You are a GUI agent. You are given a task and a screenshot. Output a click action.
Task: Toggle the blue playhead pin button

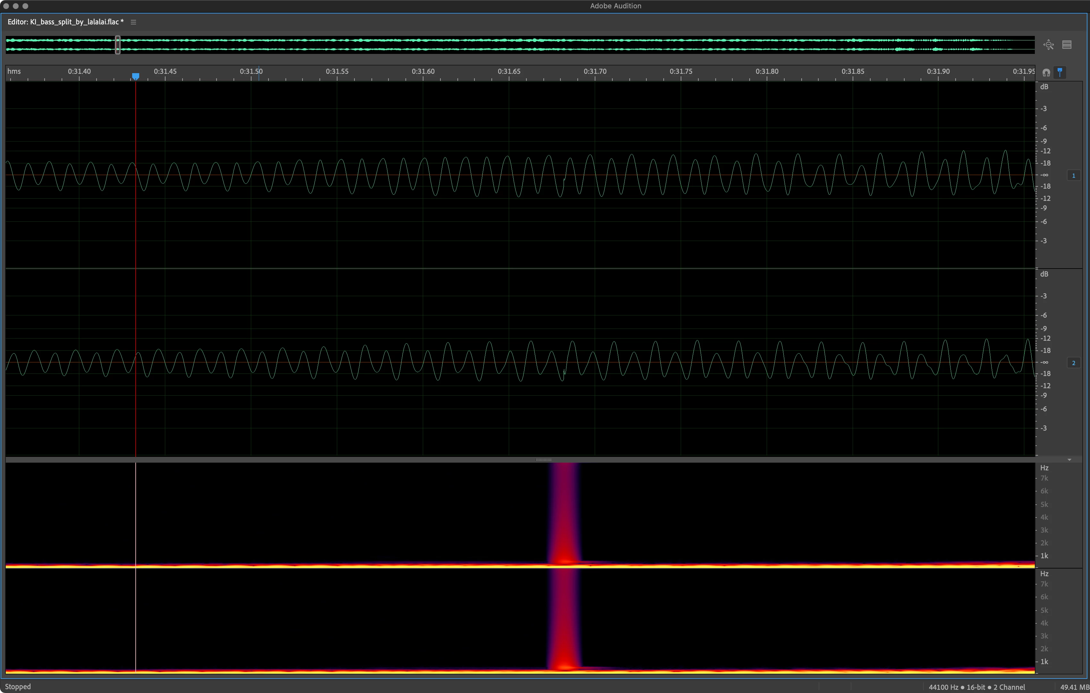click(1060, 72)
